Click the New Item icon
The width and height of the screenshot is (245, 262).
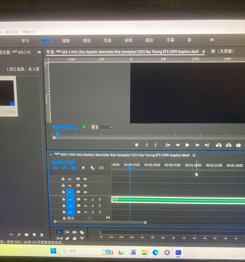pyautogui.click(x=34, y=234)
